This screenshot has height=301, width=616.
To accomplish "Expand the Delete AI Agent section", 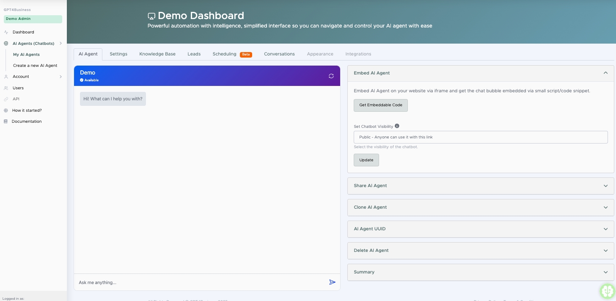I will click(480, 251).
